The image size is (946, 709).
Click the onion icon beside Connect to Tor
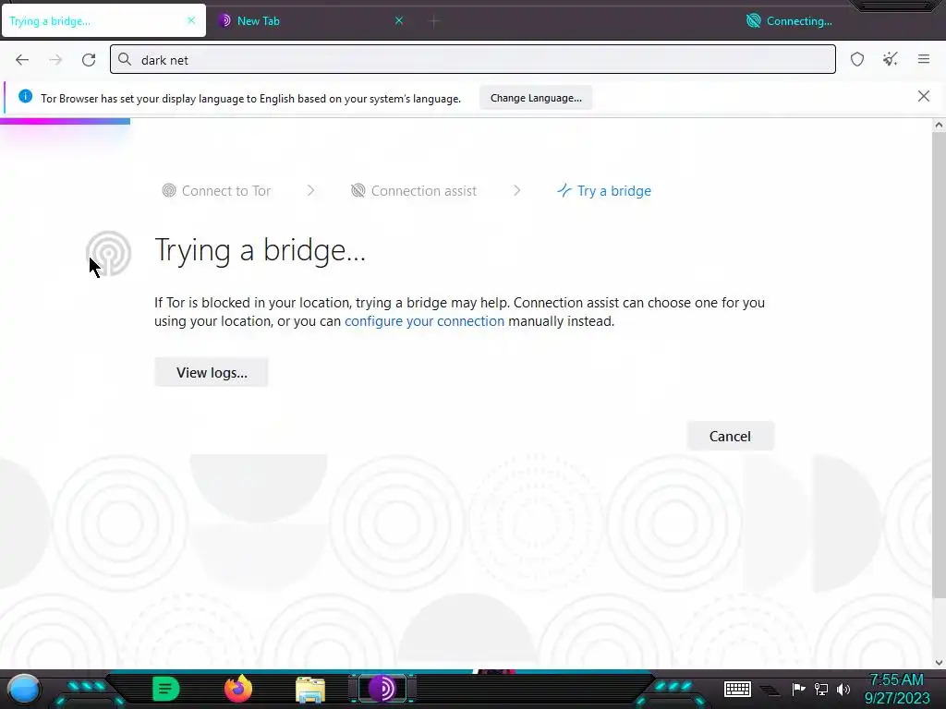pos(169,190)
